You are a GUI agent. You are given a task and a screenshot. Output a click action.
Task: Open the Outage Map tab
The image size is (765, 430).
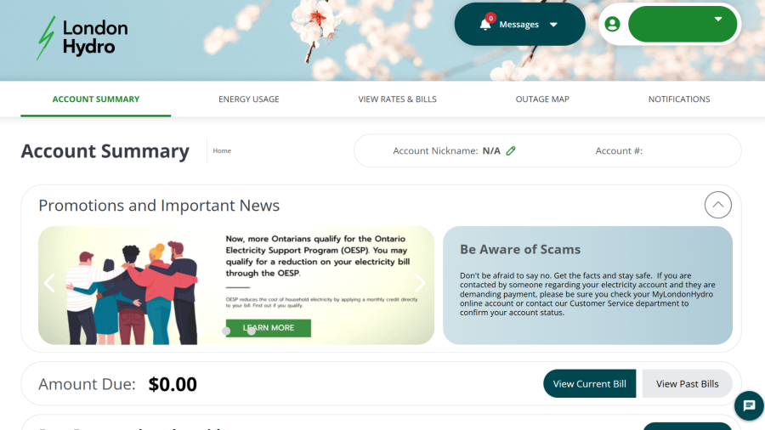[542, 99]
